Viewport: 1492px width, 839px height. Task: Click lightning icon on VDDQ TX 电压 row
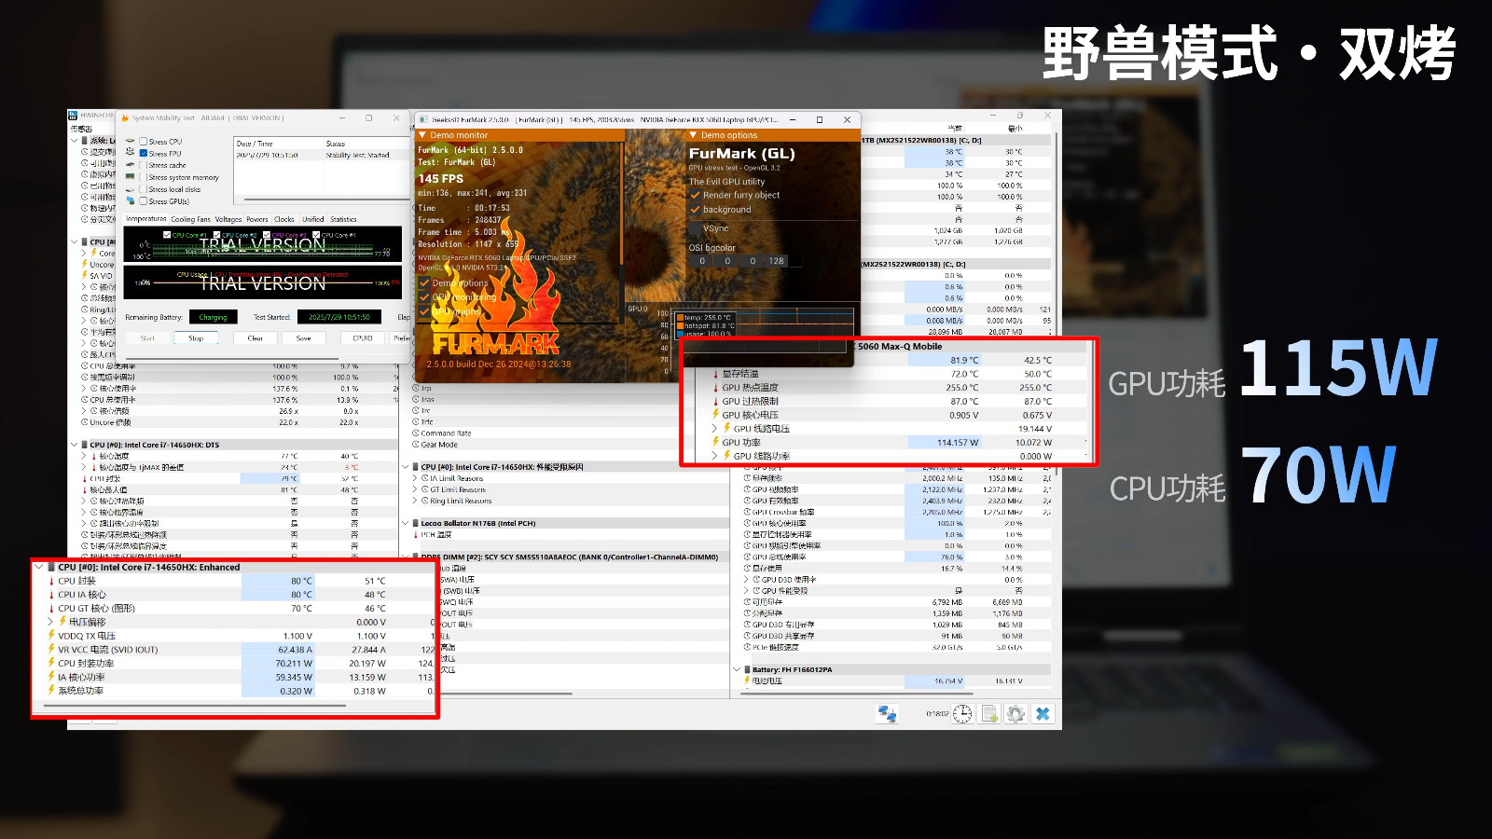51,636
